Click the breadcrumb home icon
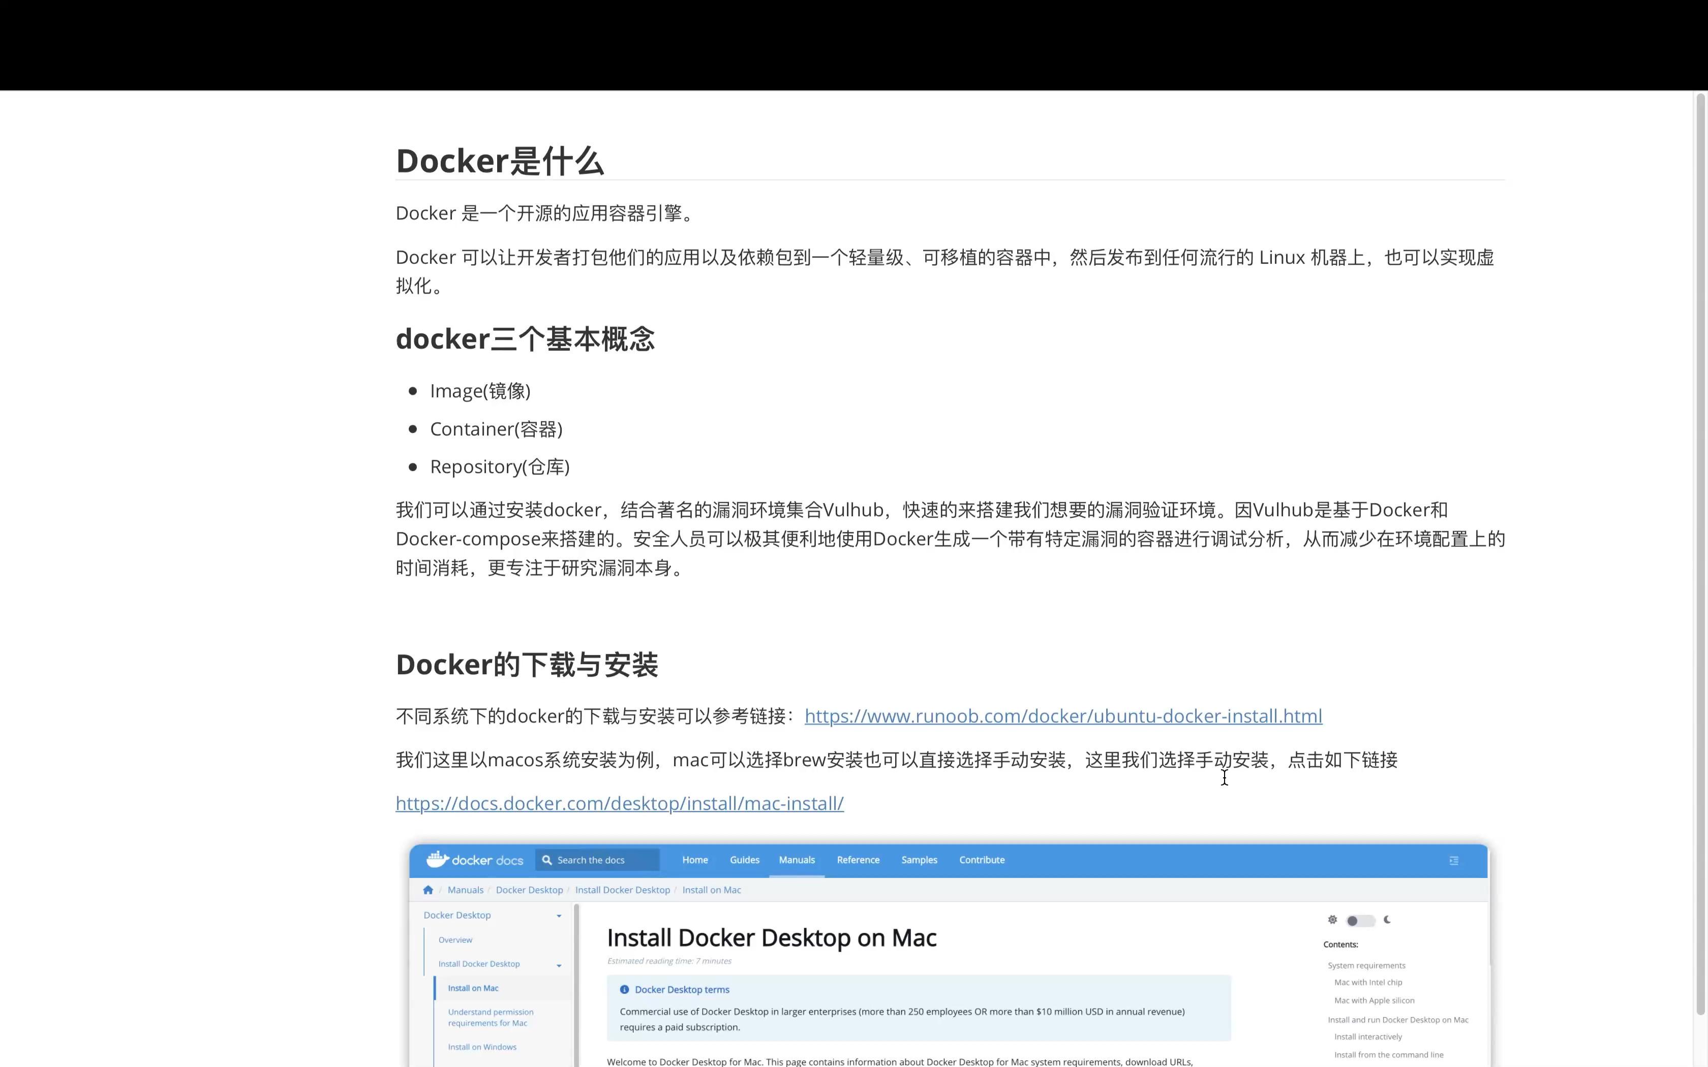Screen dimensions: 1708x1067 [428, 890]
